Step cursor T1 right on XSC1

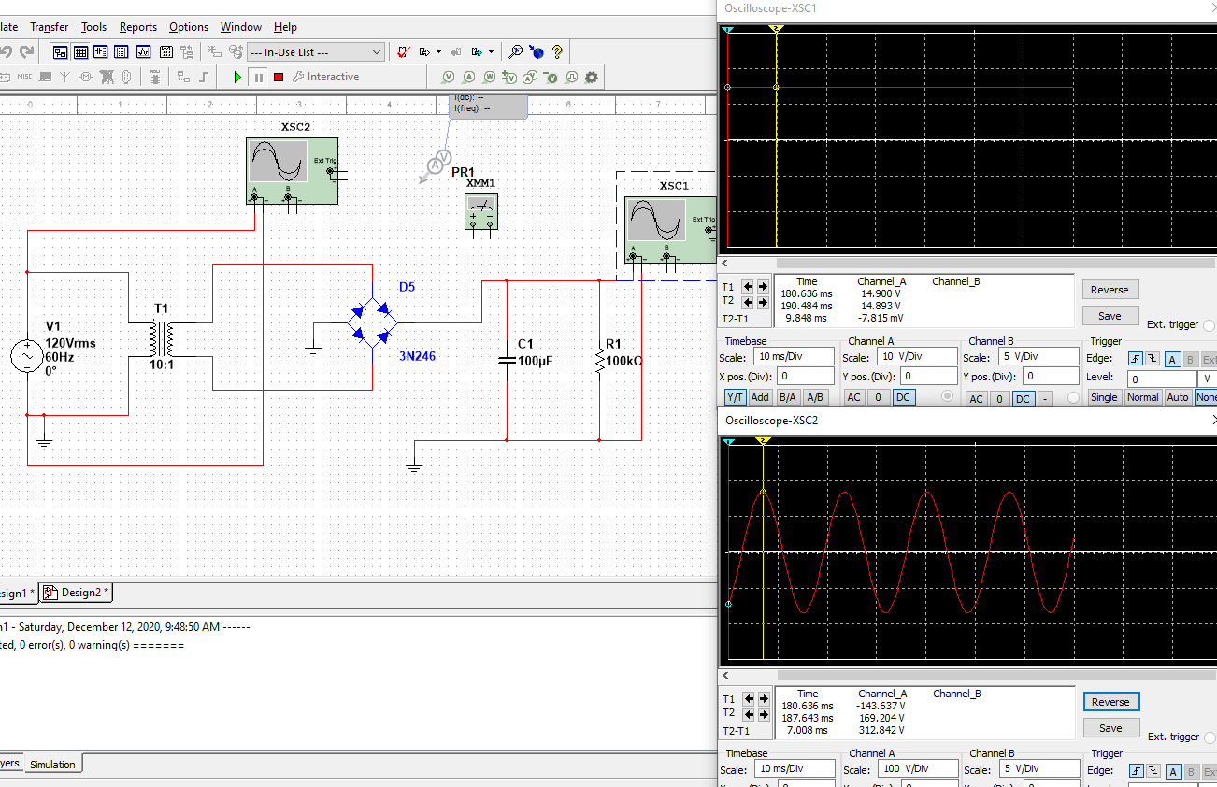click(762, 286)
